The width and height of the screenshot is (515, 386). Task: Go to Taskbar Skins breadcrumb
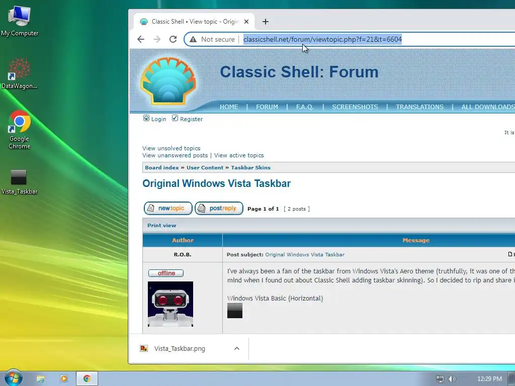tap(250, 168)
